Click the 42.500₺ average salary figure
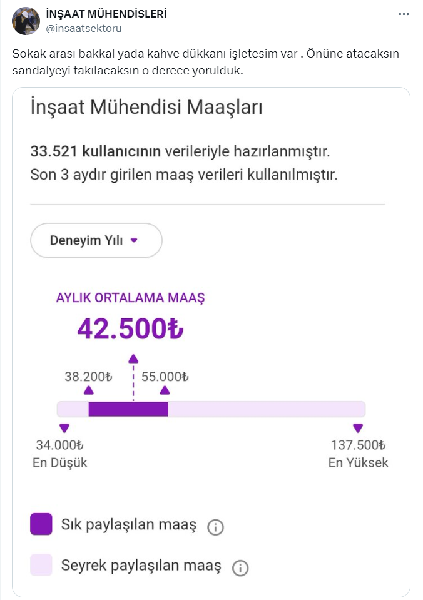Image resolution: width=423 pixels, height=600 pixels. coord(130,329)
